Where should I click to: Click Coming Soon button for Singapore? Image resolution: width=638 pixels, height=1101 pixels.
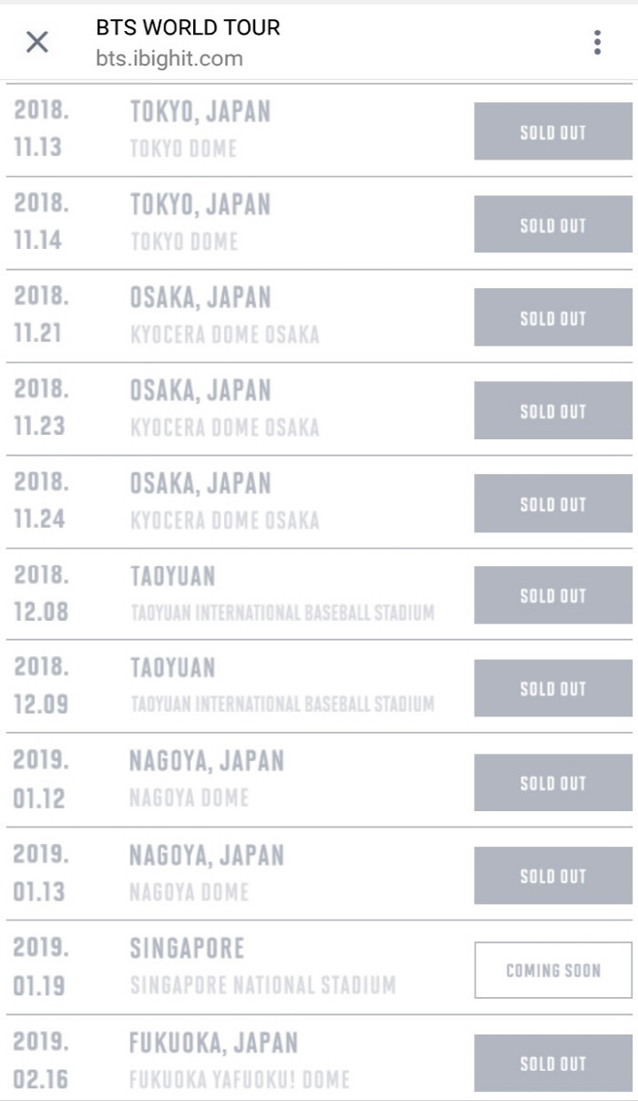[x=552, y=970]
